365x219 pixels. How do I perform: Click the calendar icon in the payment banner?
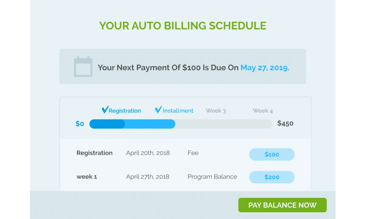click(x=83, y=66)
